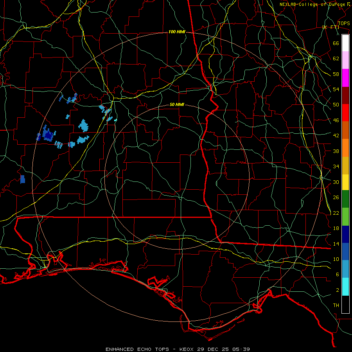Click the white 66 kft legend swatch
Image resolution: width=352 pixels, height=352 pixels.
pyautogui.click(x=345, y=43)
